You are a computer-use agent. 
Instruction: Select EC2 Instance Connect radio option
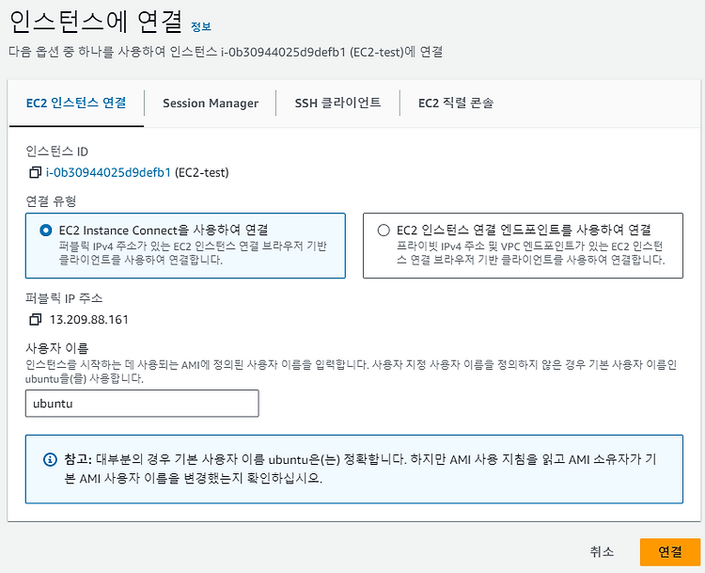pos(46,231)
